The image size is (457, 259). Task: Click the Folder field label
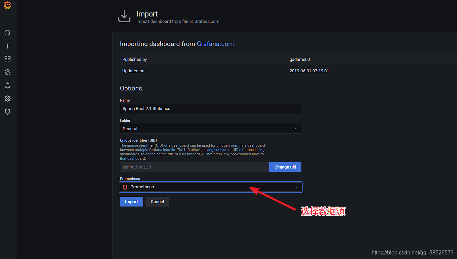[x=125, y=120]
